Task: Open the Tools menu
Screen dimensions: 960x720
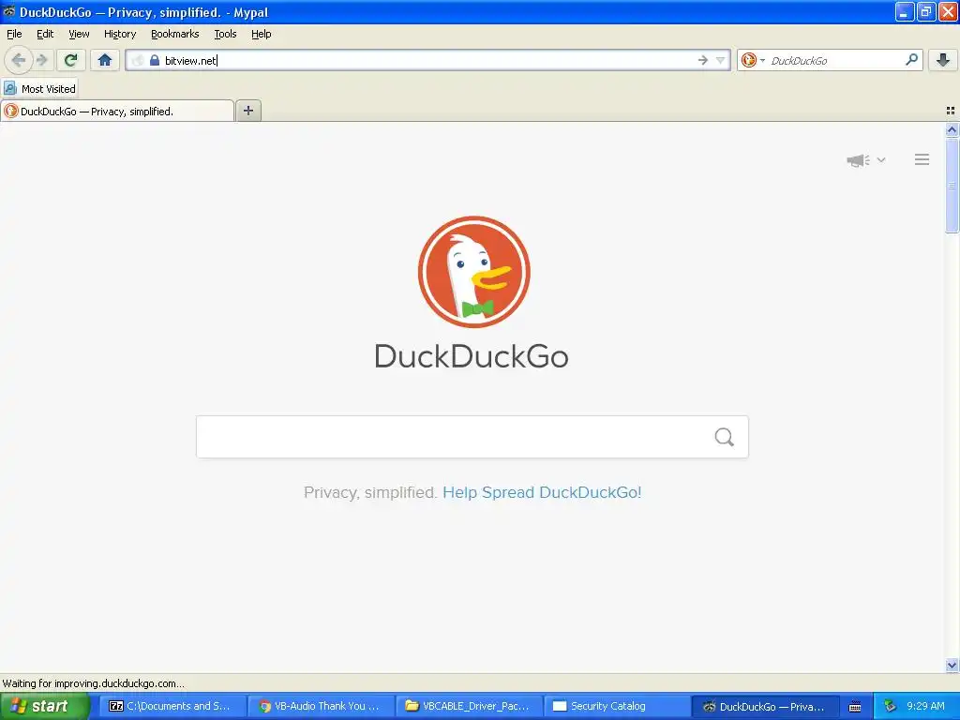Action: [225, 34]
